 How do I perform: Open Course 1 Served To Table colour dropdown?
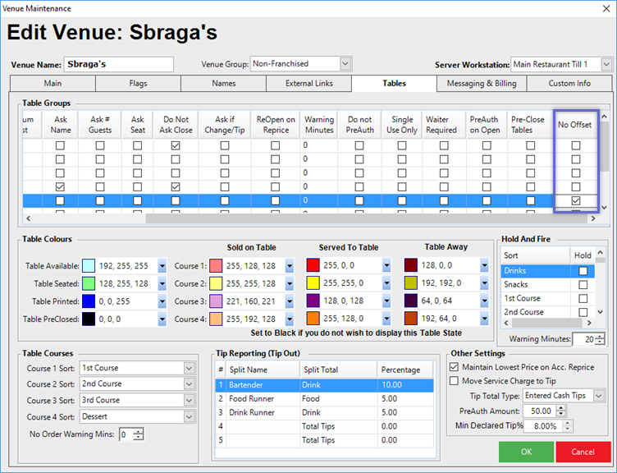pos(386,266)
